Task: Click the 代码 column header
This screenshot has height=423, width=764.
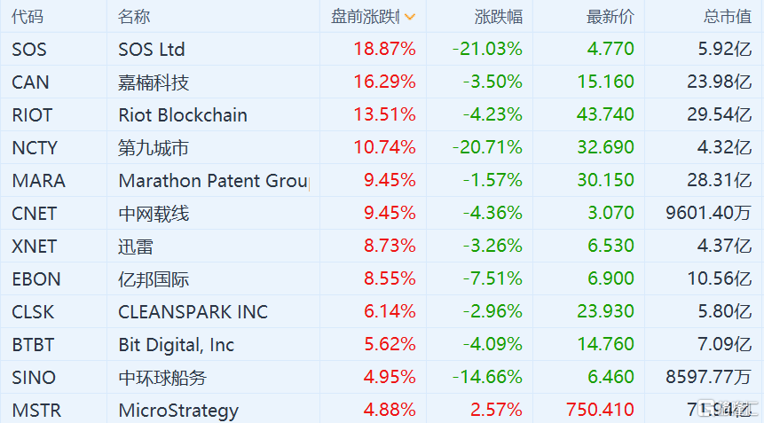Action: click(28, 17)
